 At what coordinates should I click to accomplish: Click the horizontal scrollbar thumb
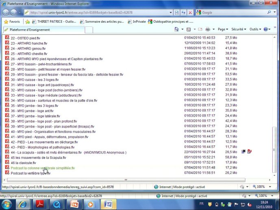pyautogui.click(x=126, y=180)
